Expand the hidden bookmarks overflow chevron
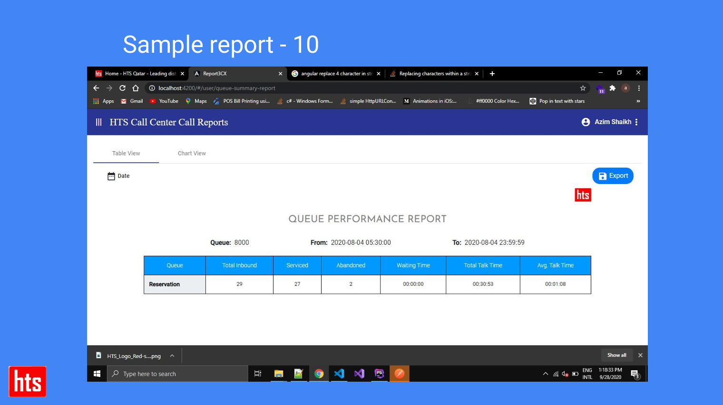723x405 pixels. click(638, 101)
